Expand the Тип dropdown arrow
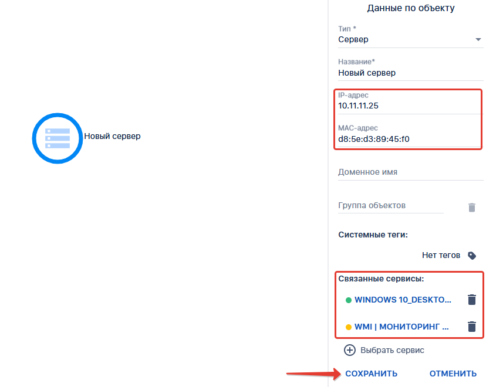486x387 pixels. click(477, 40)
